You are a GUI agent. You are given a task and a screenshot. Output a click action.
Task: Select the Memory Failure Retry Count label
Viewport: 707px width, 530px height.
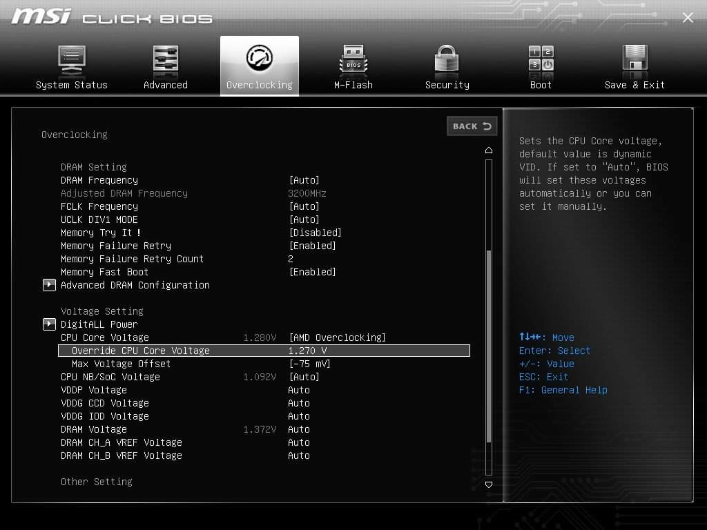(x=132, y=259)
